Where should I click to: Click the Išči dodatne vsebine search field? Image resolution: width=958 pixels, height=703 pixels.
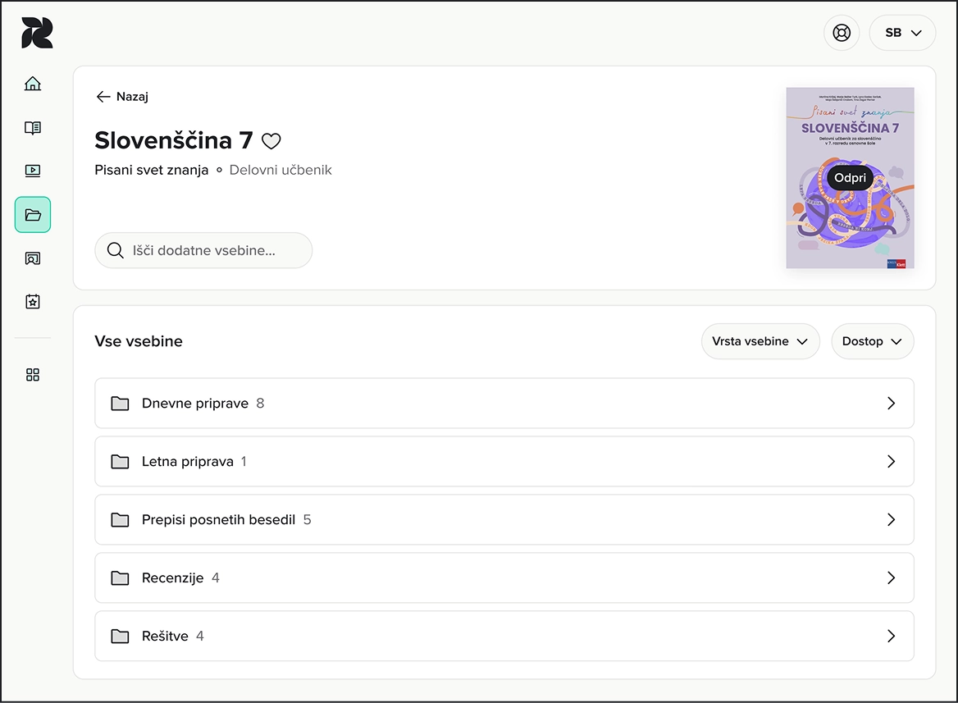[x=203, y=250]
